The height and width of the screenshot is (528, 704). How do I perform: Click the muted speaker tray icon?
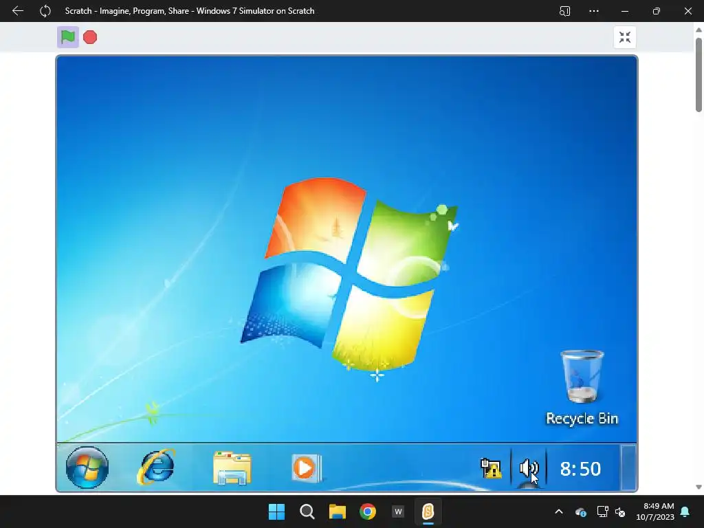coord(620,511)
